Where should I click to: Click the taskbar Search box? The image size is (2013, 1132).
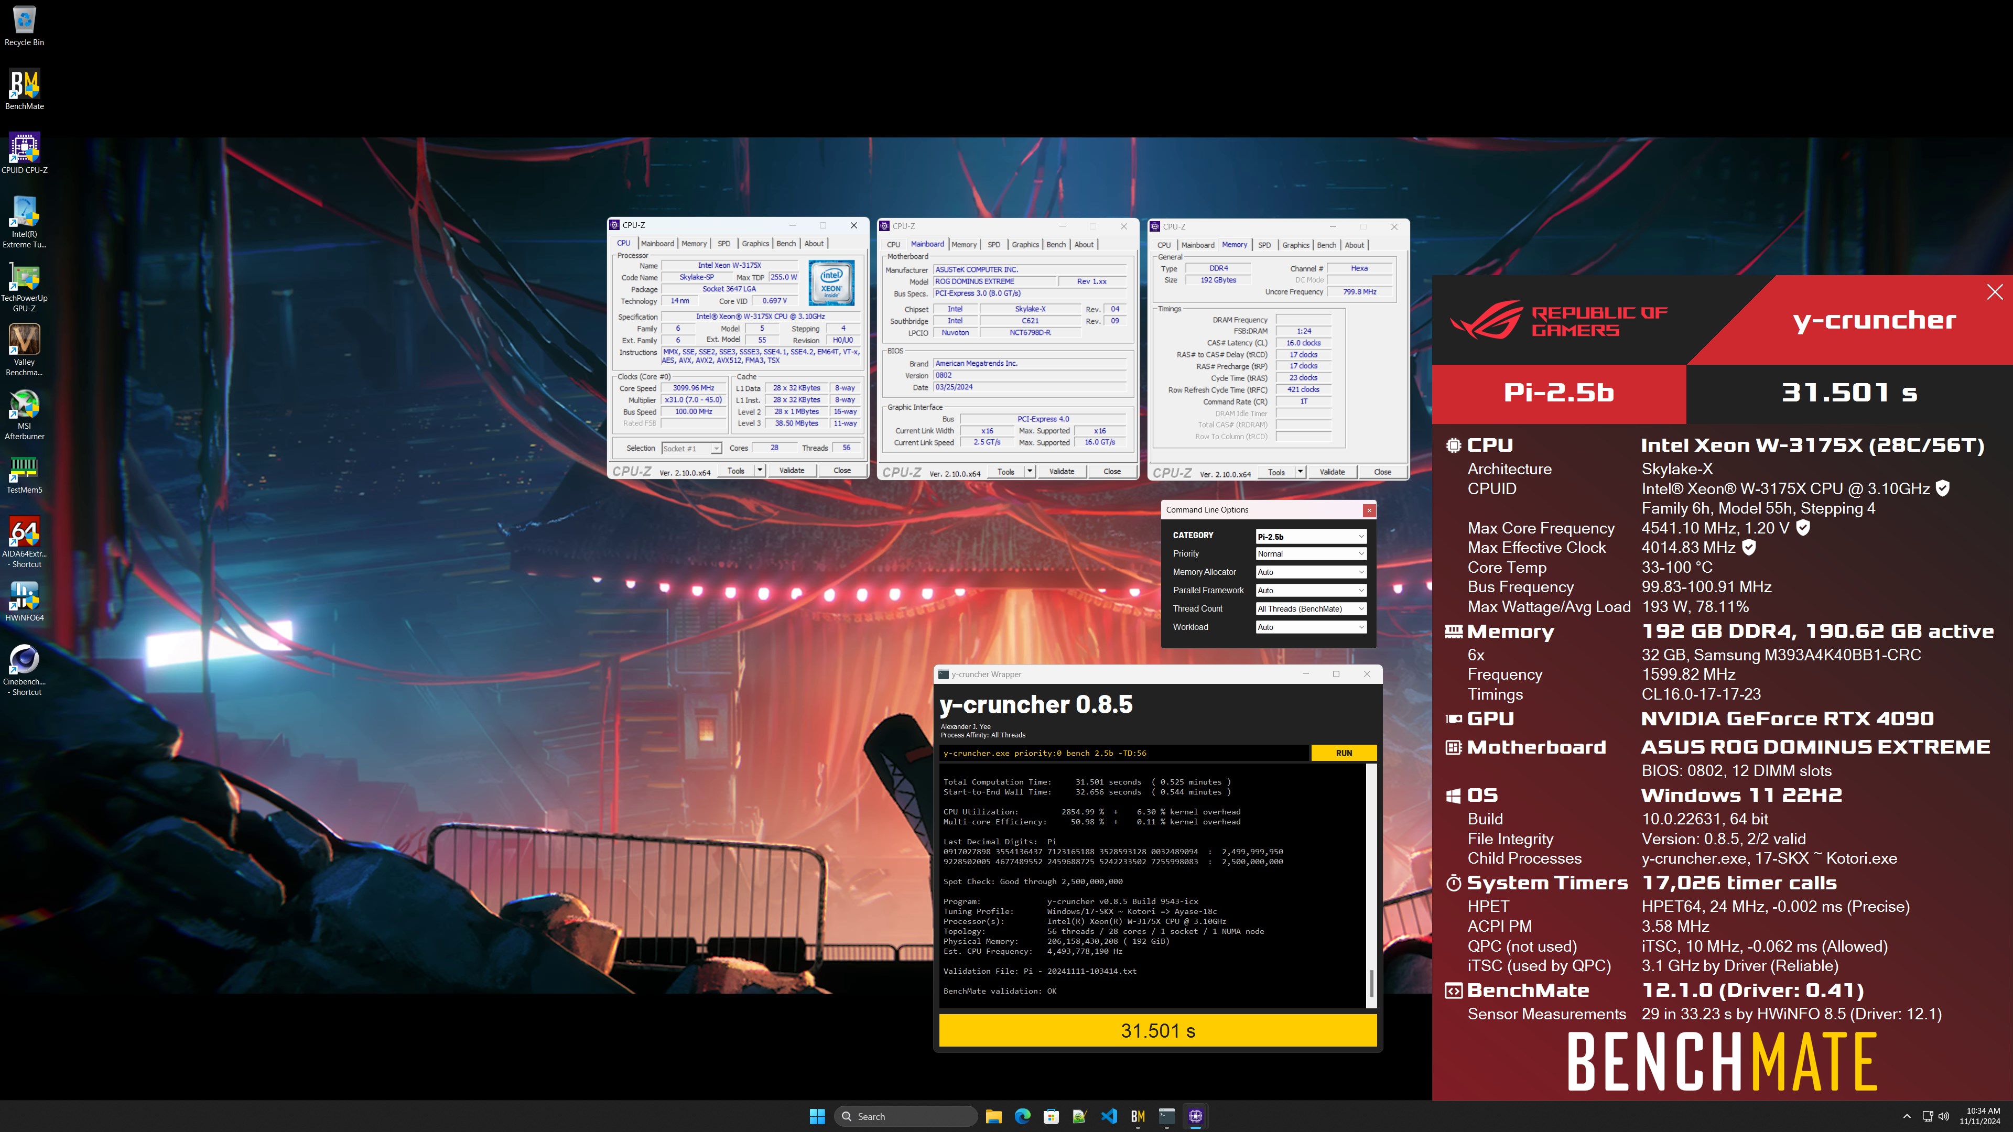pyautogui.click(x=906, y=1116)
